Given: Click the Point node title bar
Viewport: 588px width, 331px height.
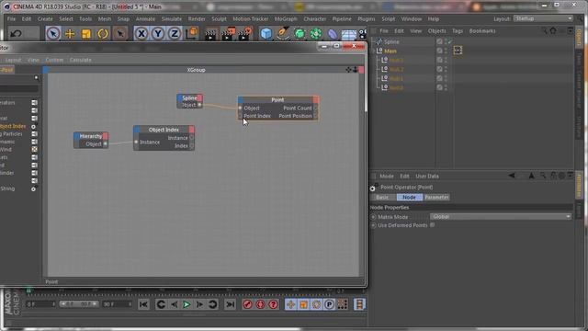Looking at the screenshot, I should [277, 100].
